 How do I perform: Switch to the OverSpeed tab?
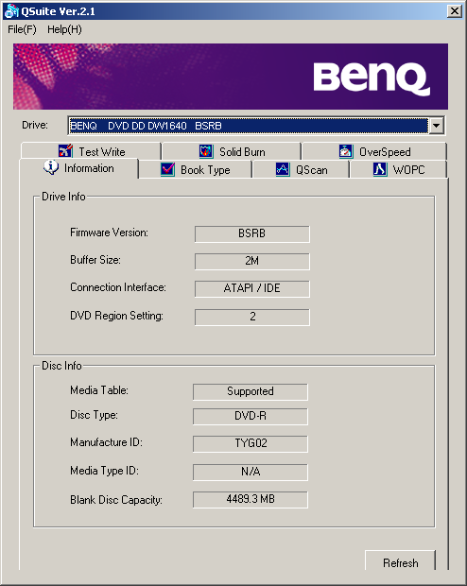374,151
